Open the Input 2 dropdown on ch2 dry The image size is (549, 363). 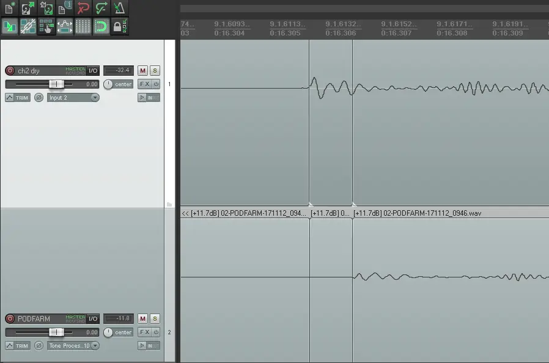click(73, 98)
